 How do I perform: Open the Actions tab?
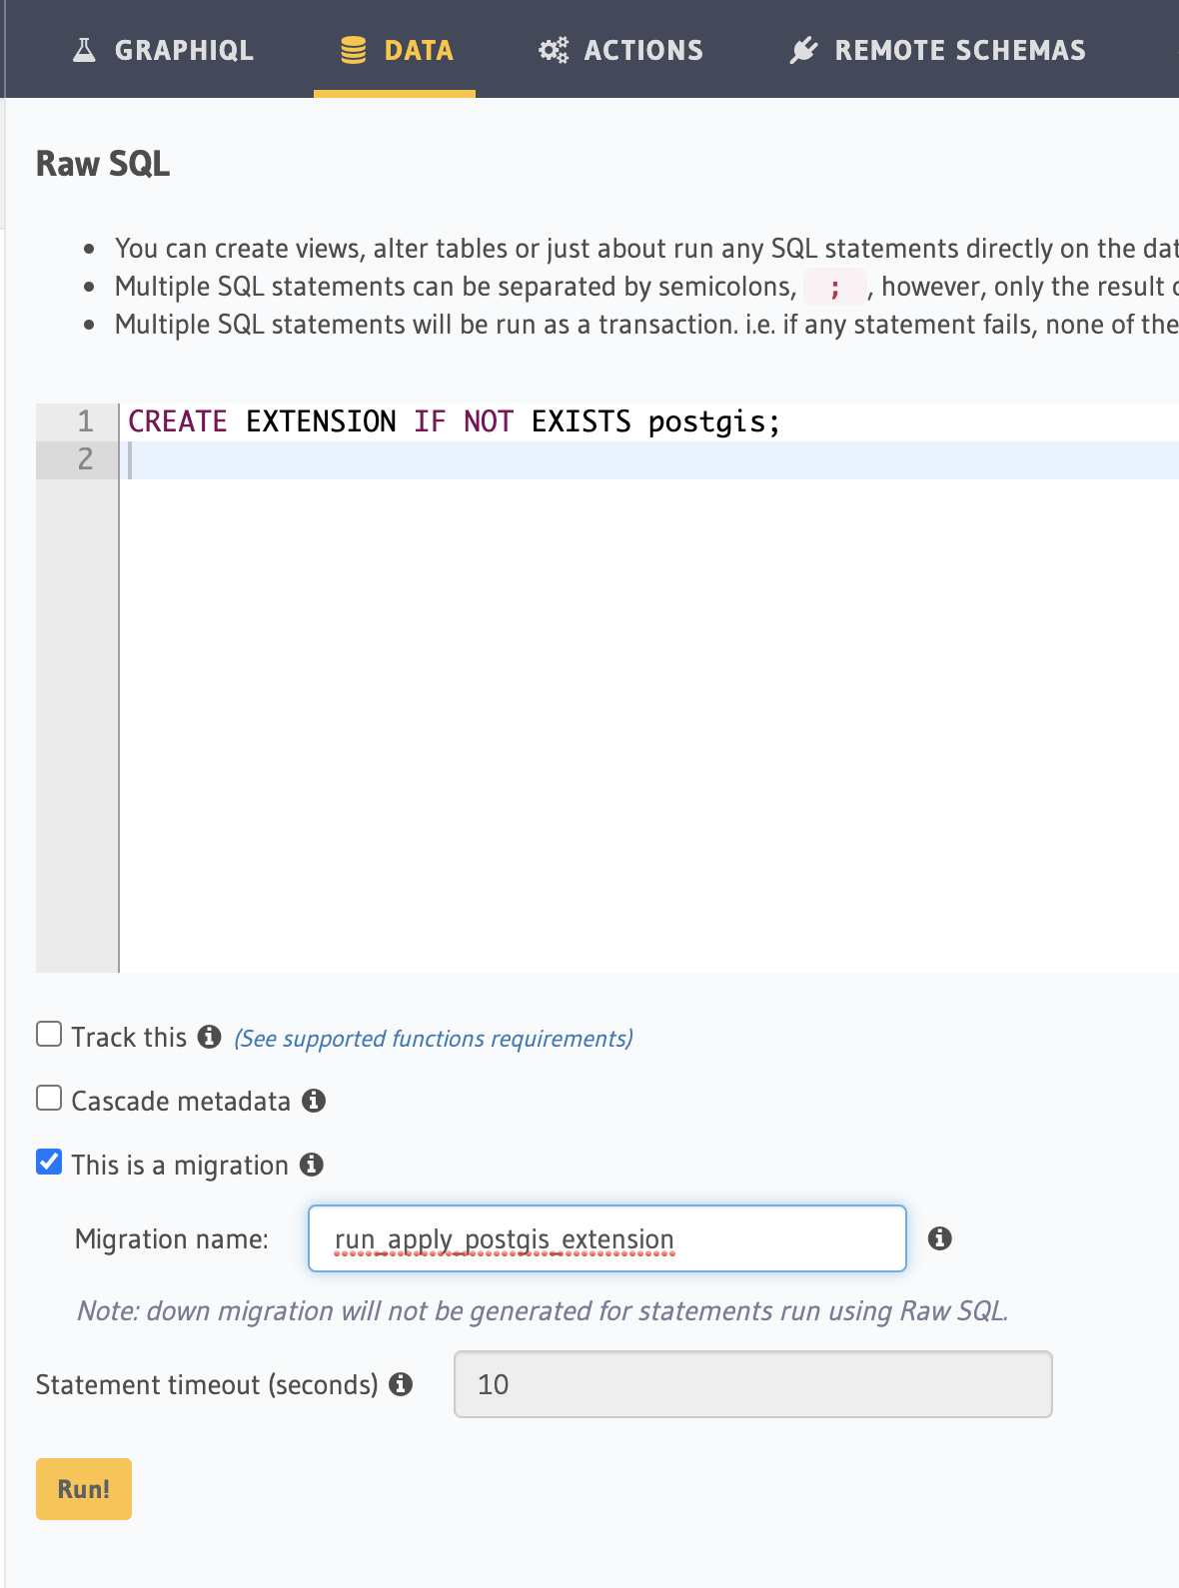click(642, 50)
